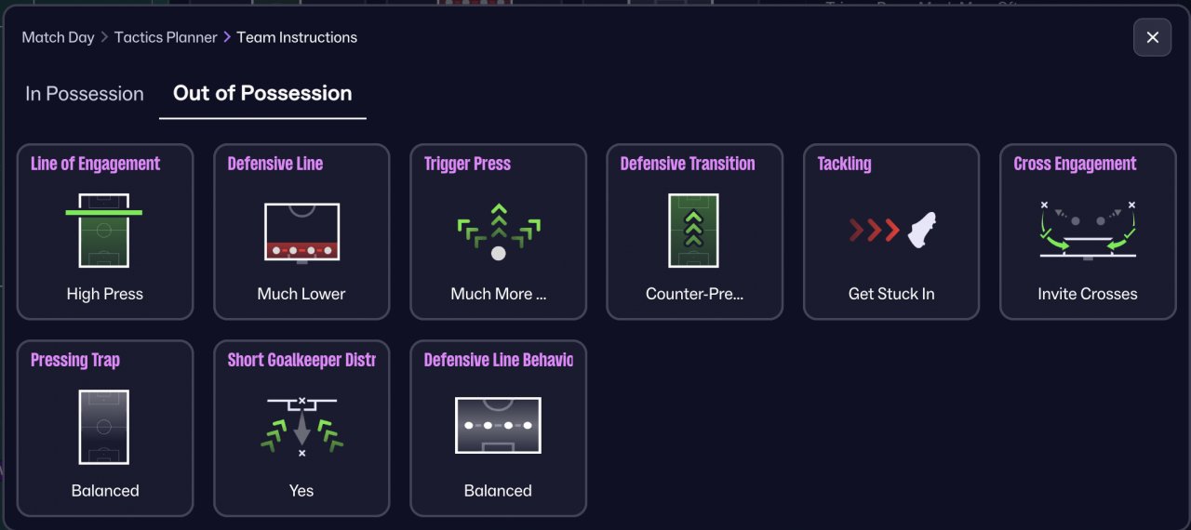The height and width of the screenshot is (530, 1191).
Task: Click the Defensive Transition pitch icon
Action: tap(694, 230)
